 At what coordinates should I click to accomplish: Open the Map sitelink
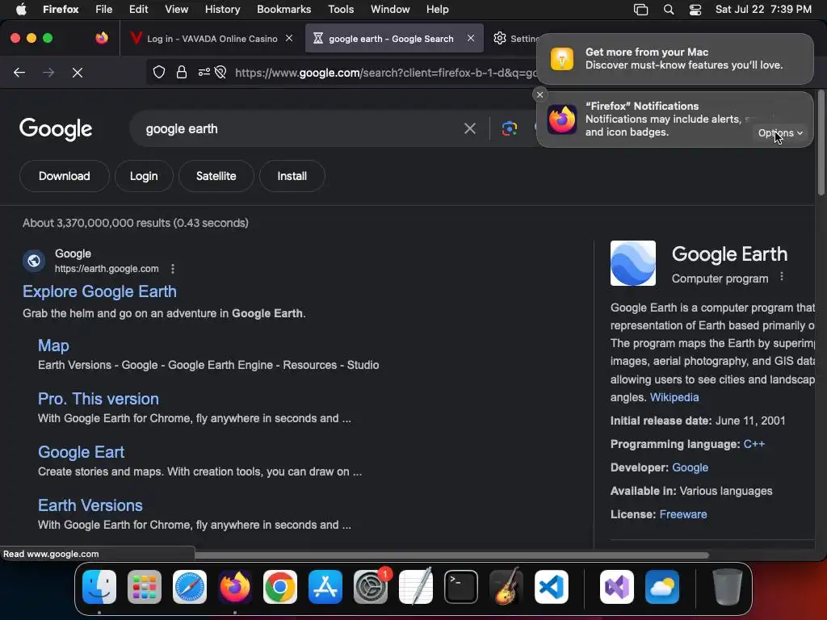53,346
